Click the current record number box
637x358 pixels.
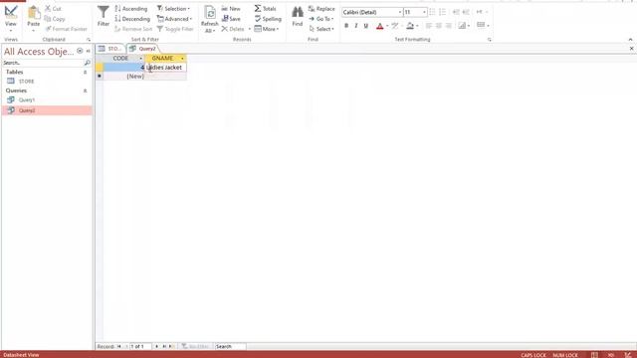[x=139, y=347]
